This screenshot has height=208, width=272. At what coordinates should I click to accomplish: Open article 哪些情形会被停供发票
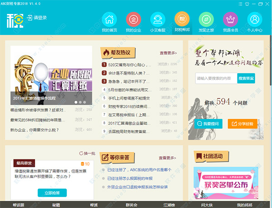(38, 110)
